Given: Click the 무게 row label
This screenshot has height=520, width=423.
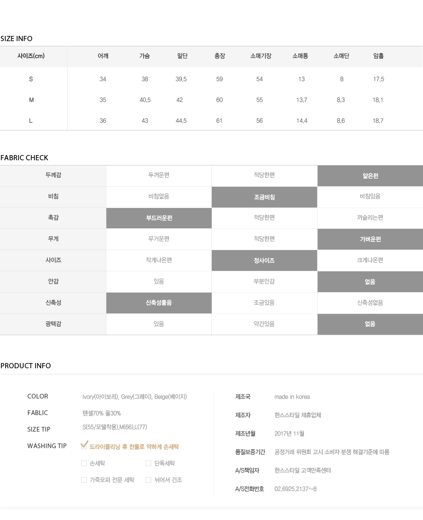Looking at the screenshot, I should pos(53,239).
